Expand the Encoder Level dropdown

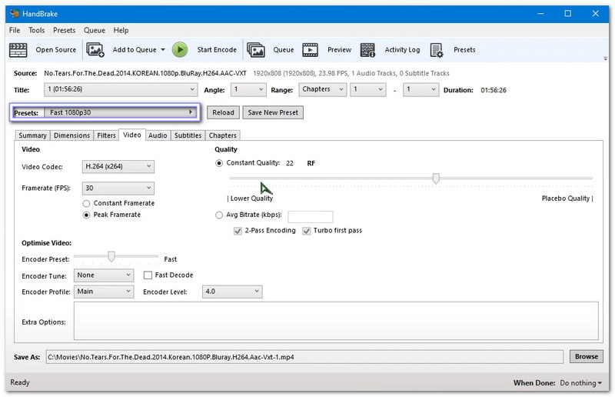[232, 292]
